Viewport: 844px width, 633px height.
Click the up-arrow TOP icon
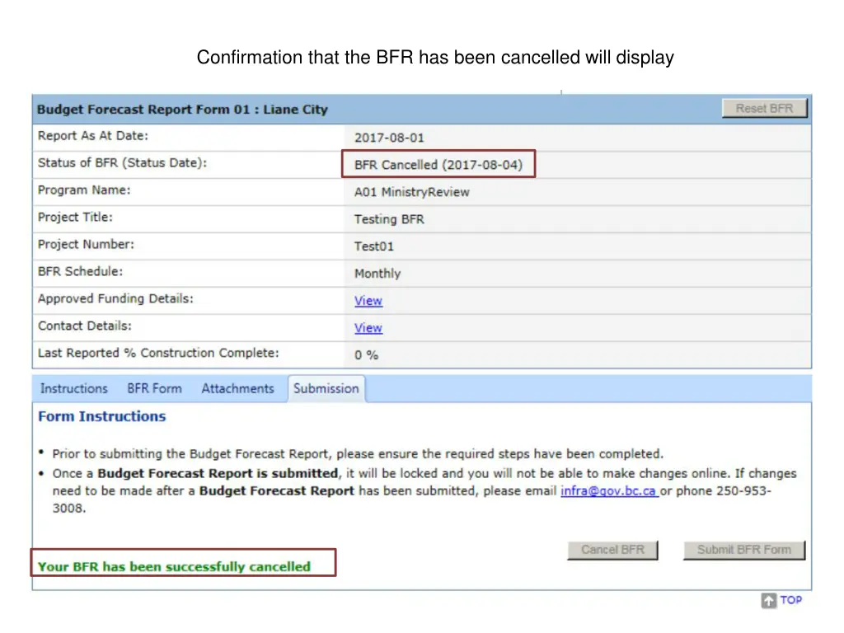[x=768, y=601]
